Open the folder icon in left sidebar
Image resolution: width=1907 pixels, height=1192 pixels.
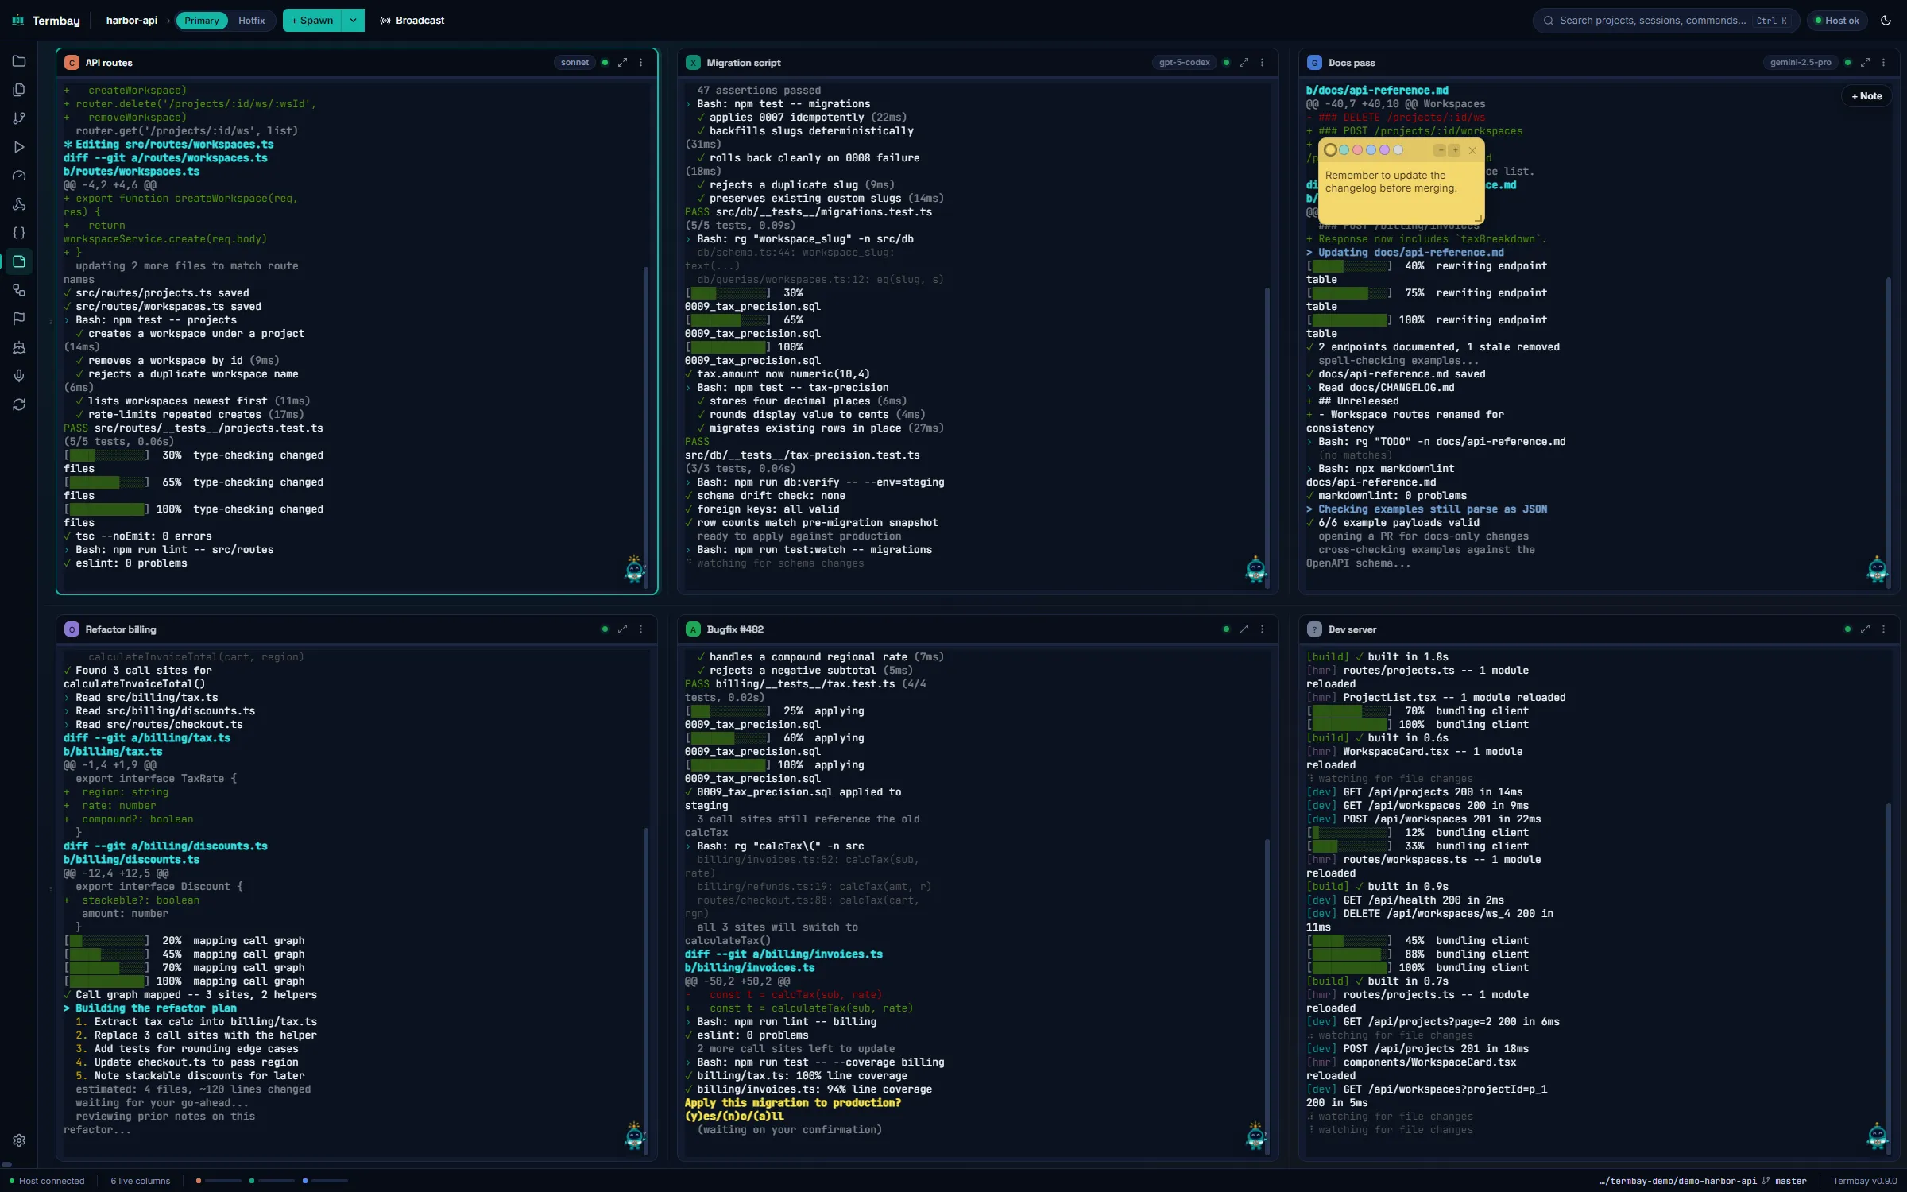tap(19, 61)
